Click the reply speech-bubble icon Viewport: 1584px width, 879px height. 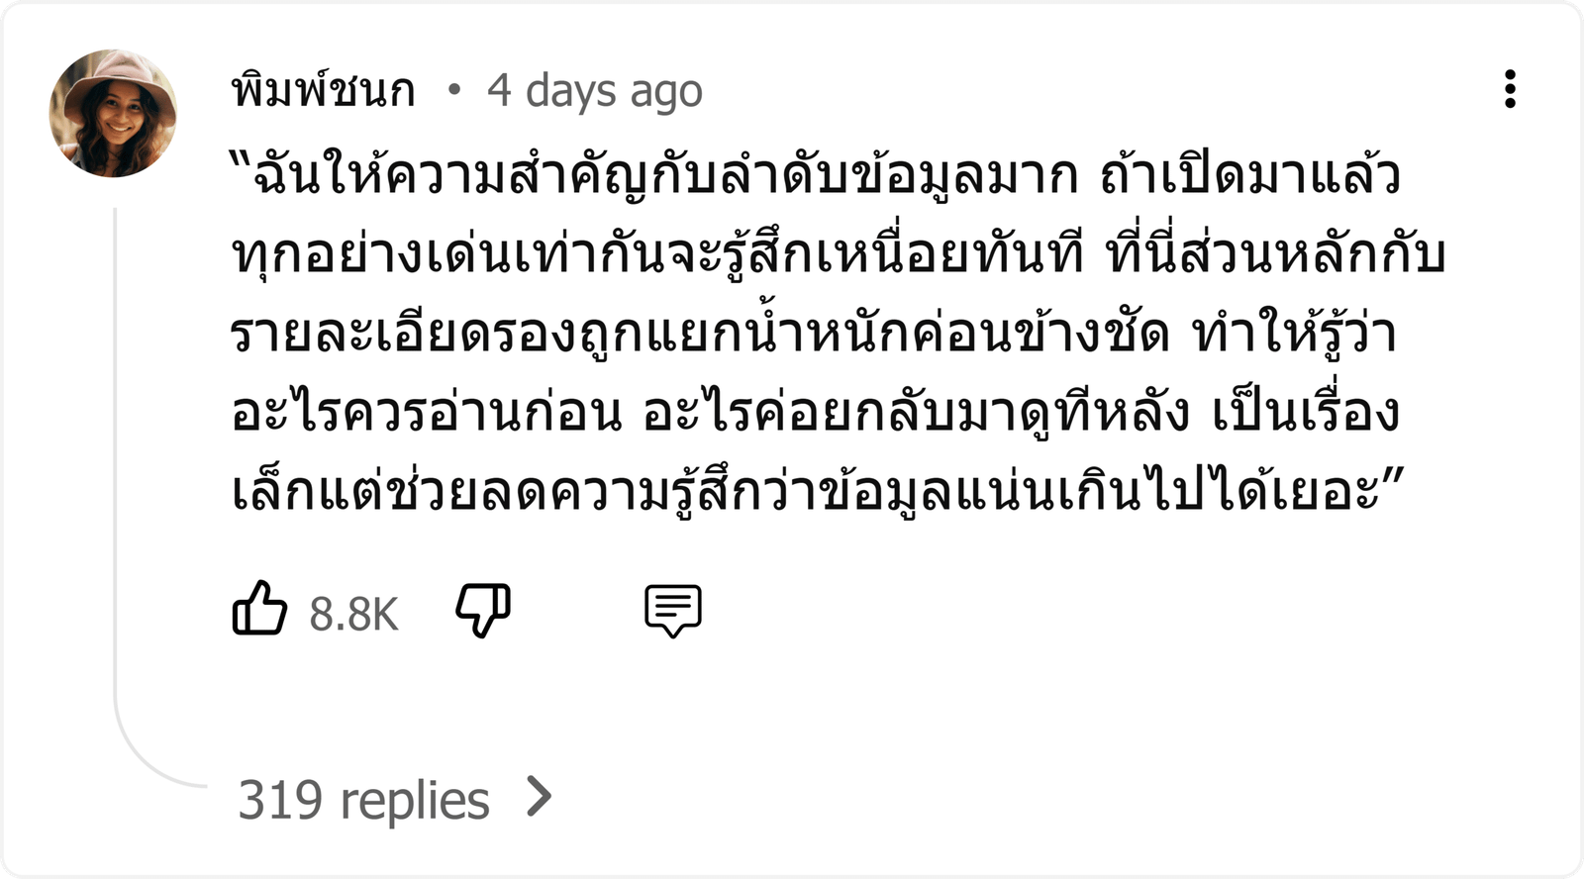(673, 611)
